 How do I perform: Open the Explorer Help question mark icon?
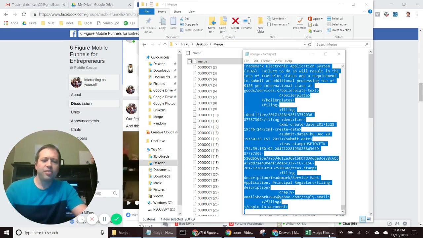click(370, 12)
